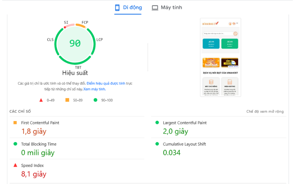The height and width of the screenshot is (184, 295).
Task: Click the Speed Index metric label
Action: click(32, 165)
